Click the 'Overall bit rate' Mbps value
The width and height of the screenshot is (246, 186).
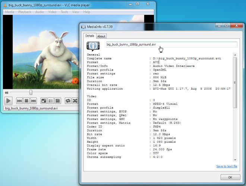pyautogui.click(x=162, y=85)
